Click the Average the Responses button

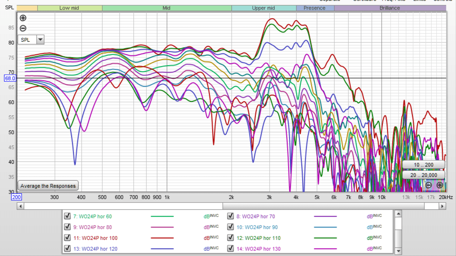(48, 186)
